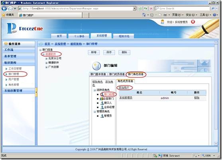Open the 收藏夹 favorites star button

(8, 15)
